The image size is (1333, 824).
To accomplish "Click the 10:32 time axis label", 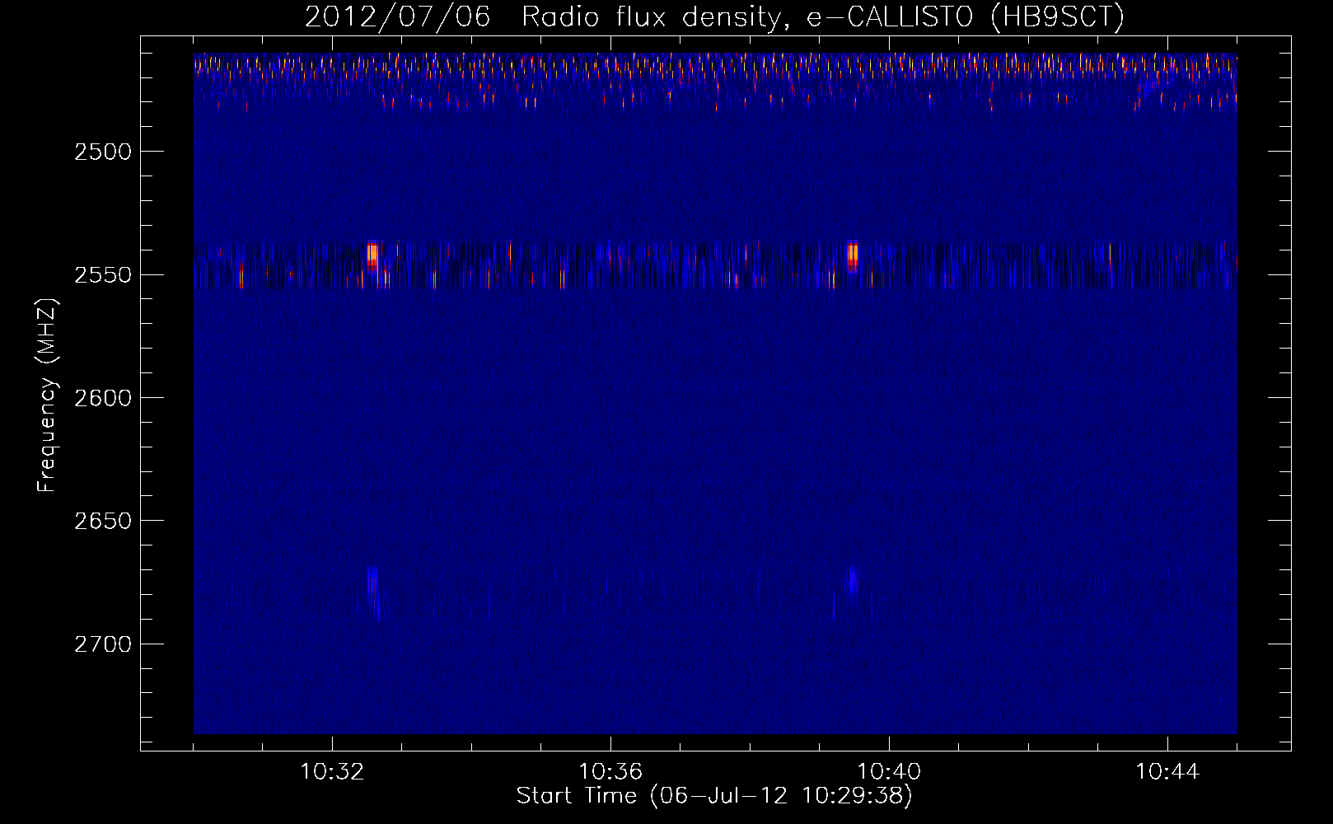I will coord(332,772).
